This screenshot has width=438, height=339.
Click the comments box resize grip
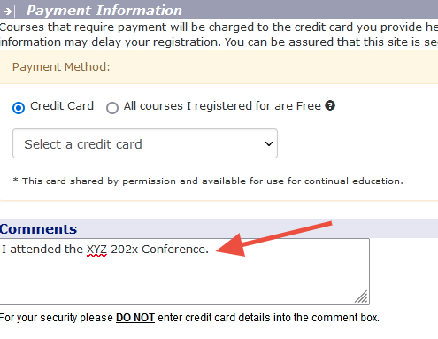tap(362, 297)
